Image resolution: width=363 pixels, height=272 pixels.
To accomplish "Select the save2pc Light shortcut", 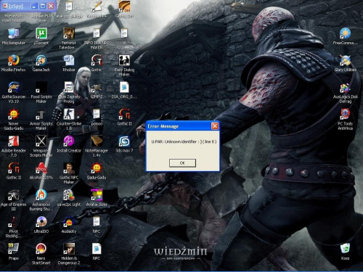I will 69,195.
